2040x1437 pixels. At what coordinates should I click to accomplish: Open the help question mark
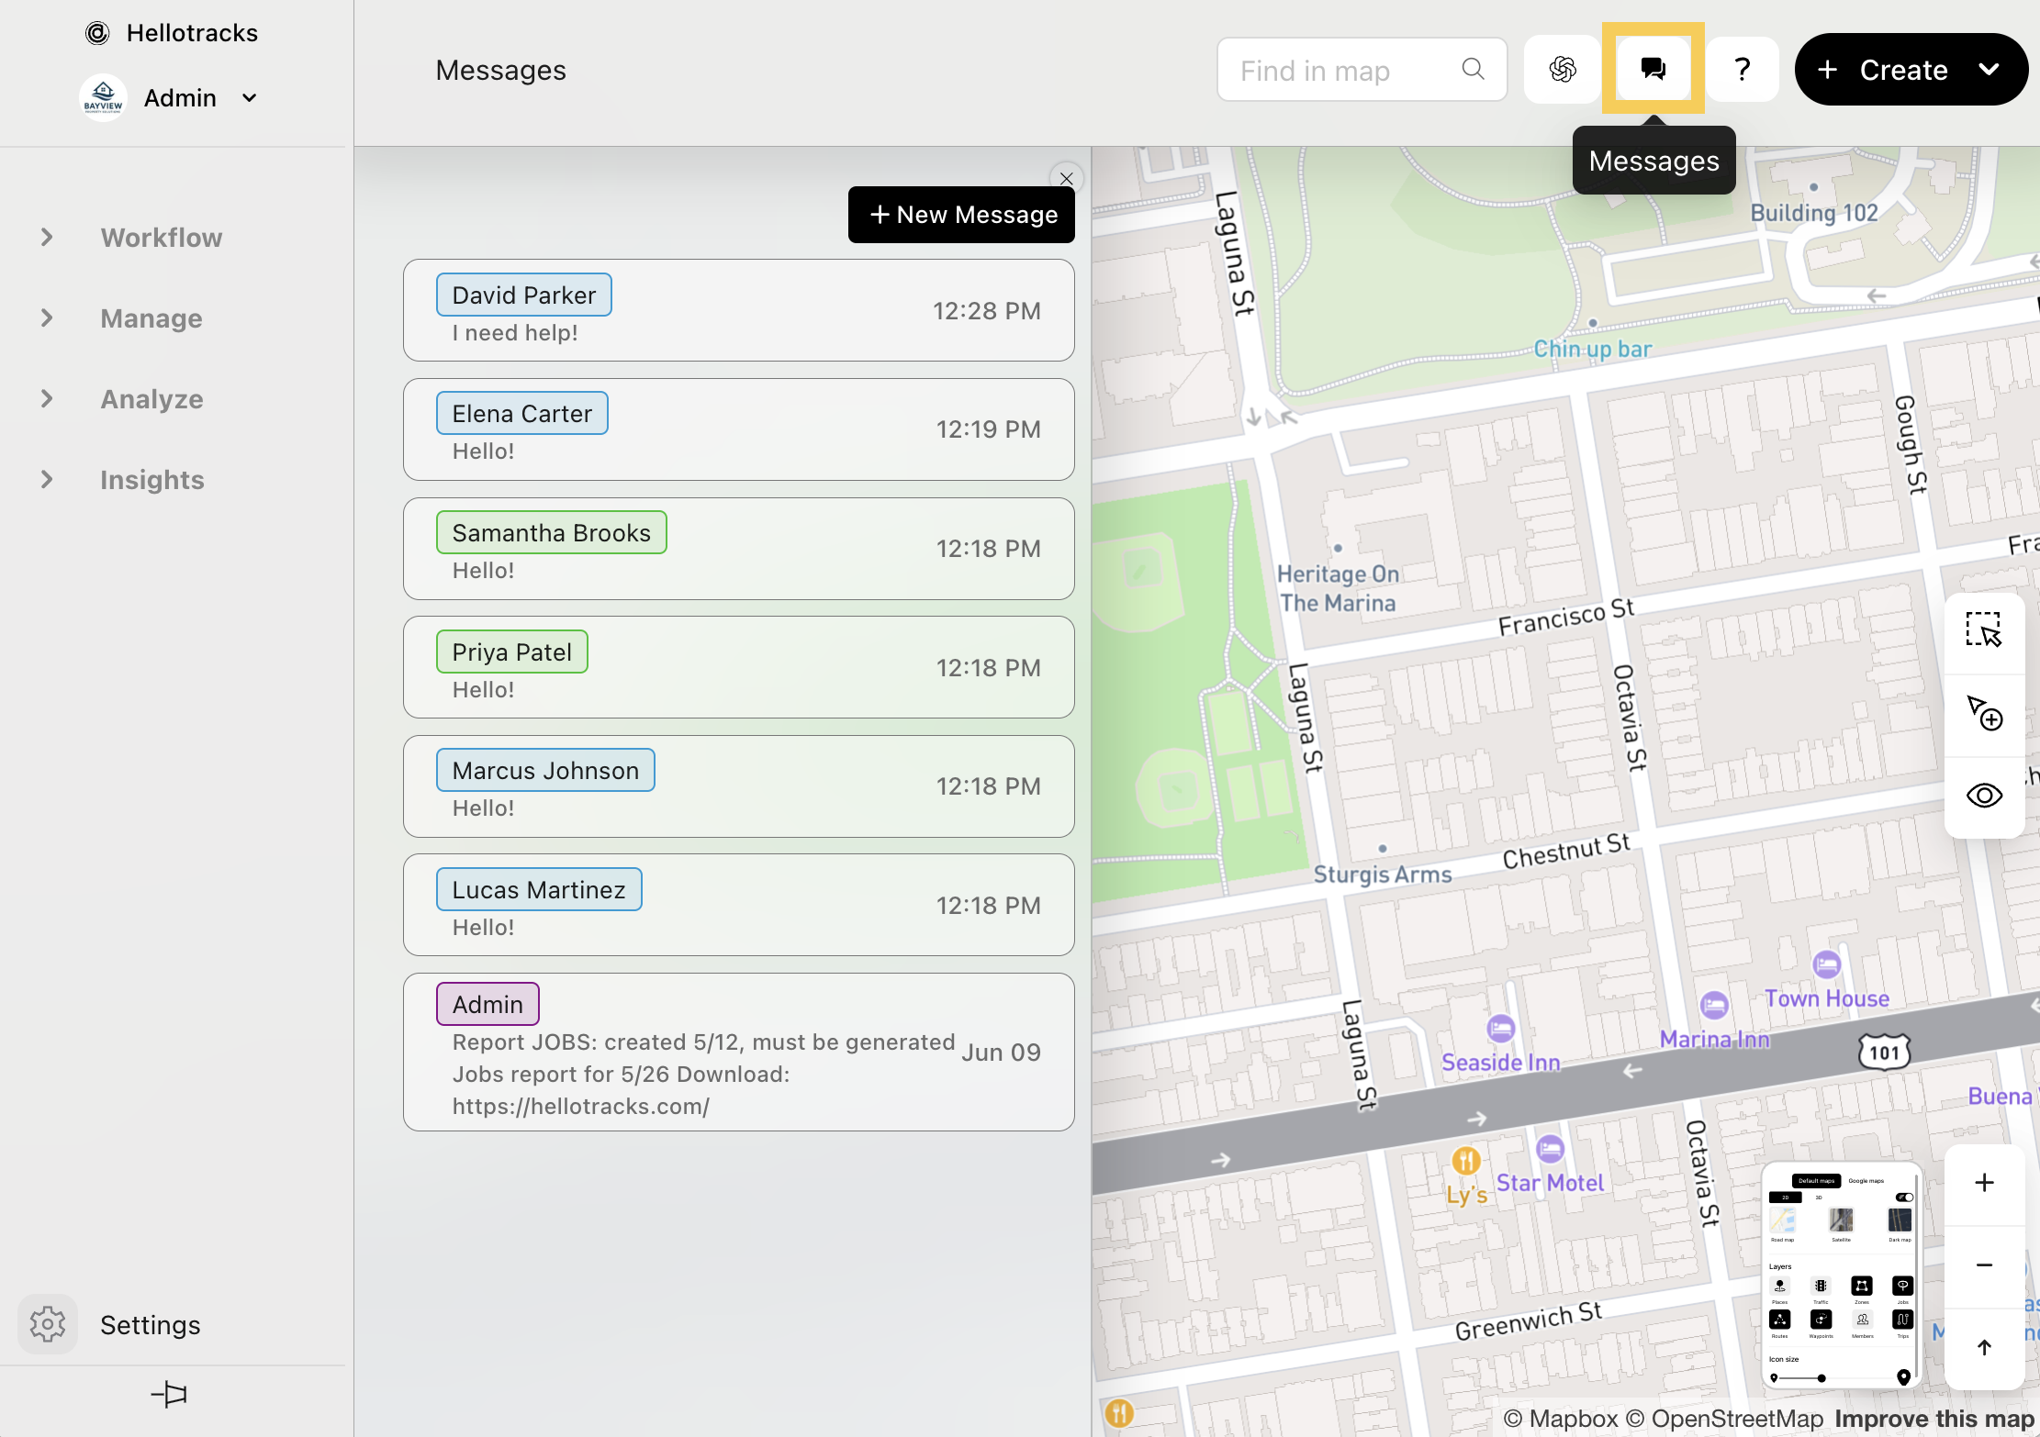tap(1742, 70)
